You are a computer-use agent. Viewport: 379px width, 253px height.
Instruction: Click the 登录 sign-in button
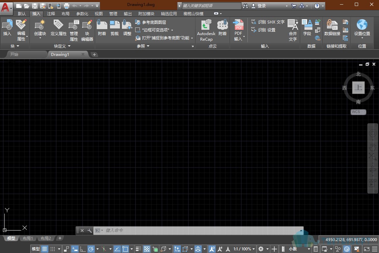259,6
